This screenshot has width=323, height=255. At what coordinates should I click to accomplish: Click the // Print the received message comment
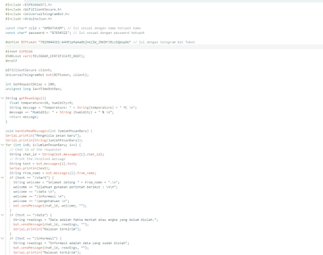(37, 159)
